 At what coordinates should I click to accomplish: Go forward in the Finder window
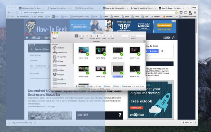click(x=56, y=36)
